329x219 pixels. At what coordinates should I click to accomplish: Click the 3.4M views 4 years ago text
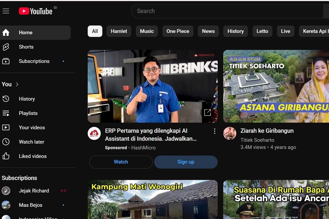(268, 147)
